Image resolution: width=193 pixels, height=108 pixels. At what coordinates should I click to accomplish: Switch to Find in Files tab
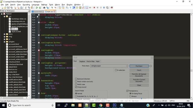[x=90, y=61]
